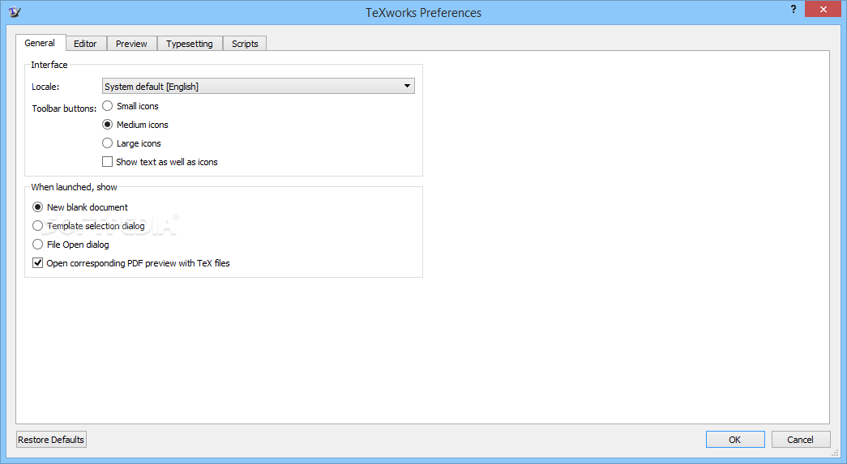Click the resize grip in the dialog corner
The width and height of the screenshot is (847, 464).
pyautogui.click(x=835, y=453)
